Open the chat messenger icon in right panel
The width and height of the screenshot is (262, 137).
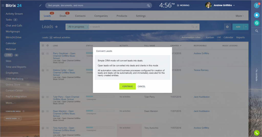257,23
